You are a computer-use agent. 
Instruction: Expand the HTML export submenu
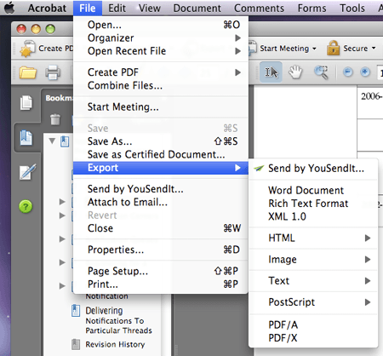point(313,238)
